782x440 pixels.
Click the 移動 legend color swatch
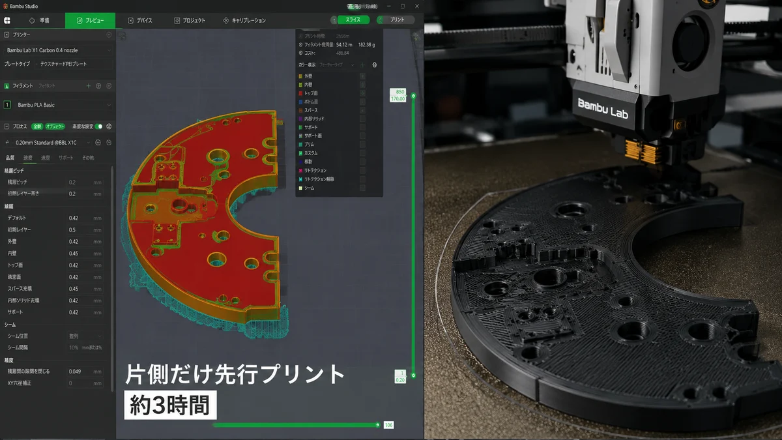pyautogui.click(x=300, y=162)
